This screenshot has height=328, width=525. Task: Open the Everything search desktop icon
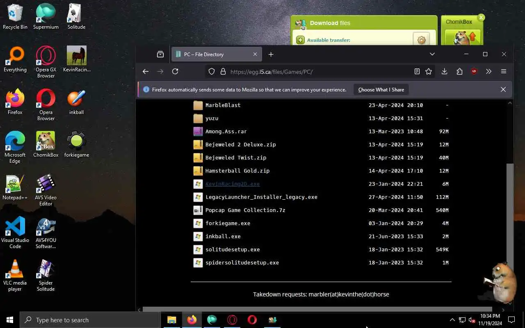tap(15, 59)
